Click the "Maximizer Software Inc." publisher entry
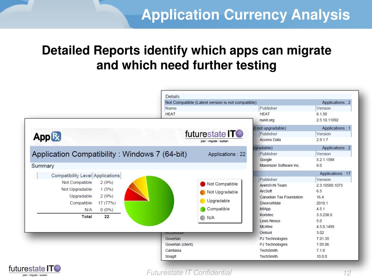 point(280,165)
